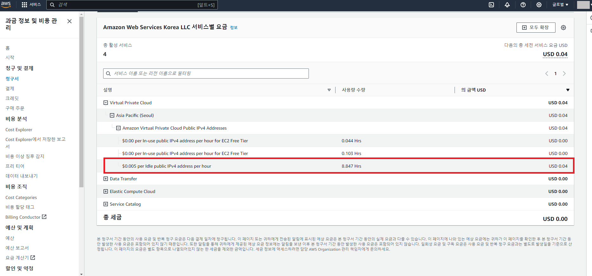Sort by 금액 USD column arrow
The image size is (592, 276).
[x=568, y=90]
